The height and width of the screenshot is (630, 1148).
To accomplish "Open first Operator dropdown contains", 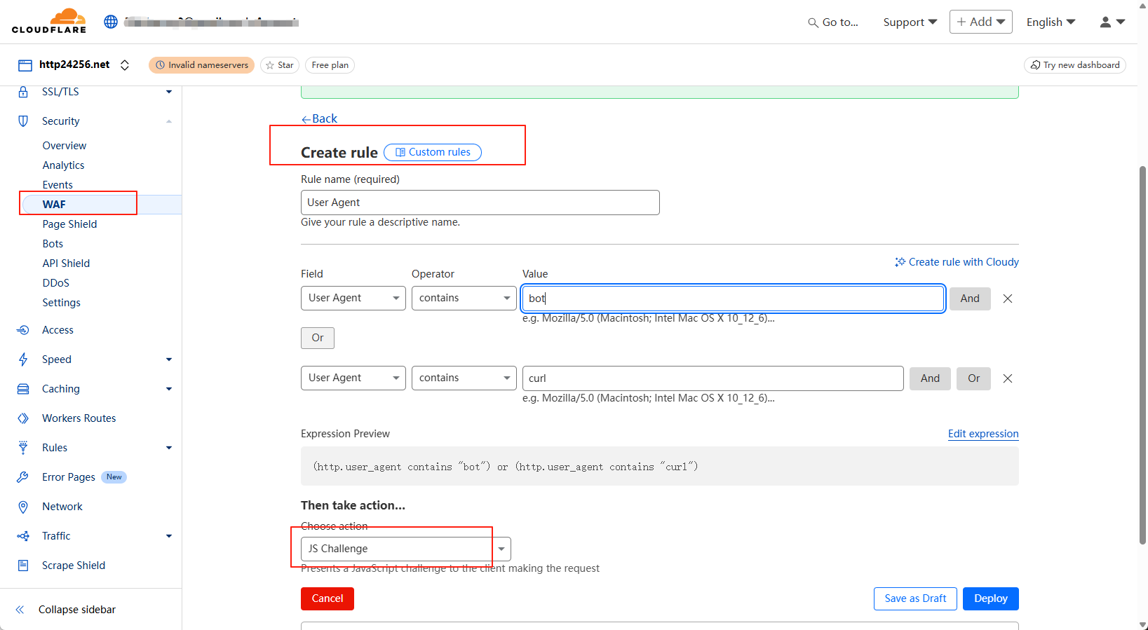I will point(464,298).
